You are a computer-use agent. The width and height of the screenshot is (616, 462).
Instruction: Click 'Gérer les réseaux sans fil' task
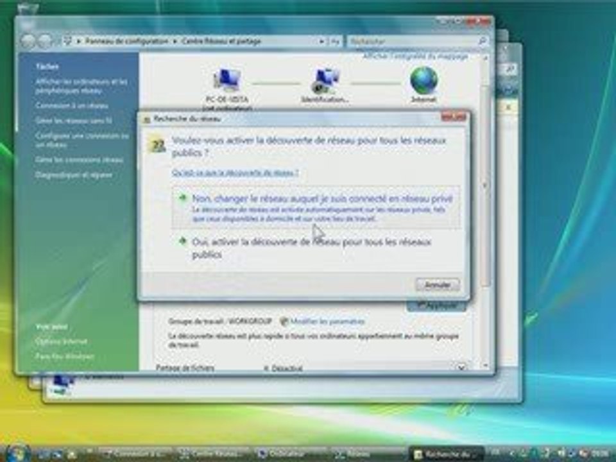click(73, 121)
